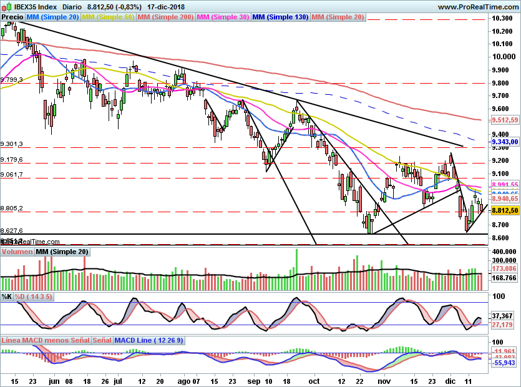Click the 8.940,65 red price tag
Viewport: 521px width, 387px height.
click(505, 198)
